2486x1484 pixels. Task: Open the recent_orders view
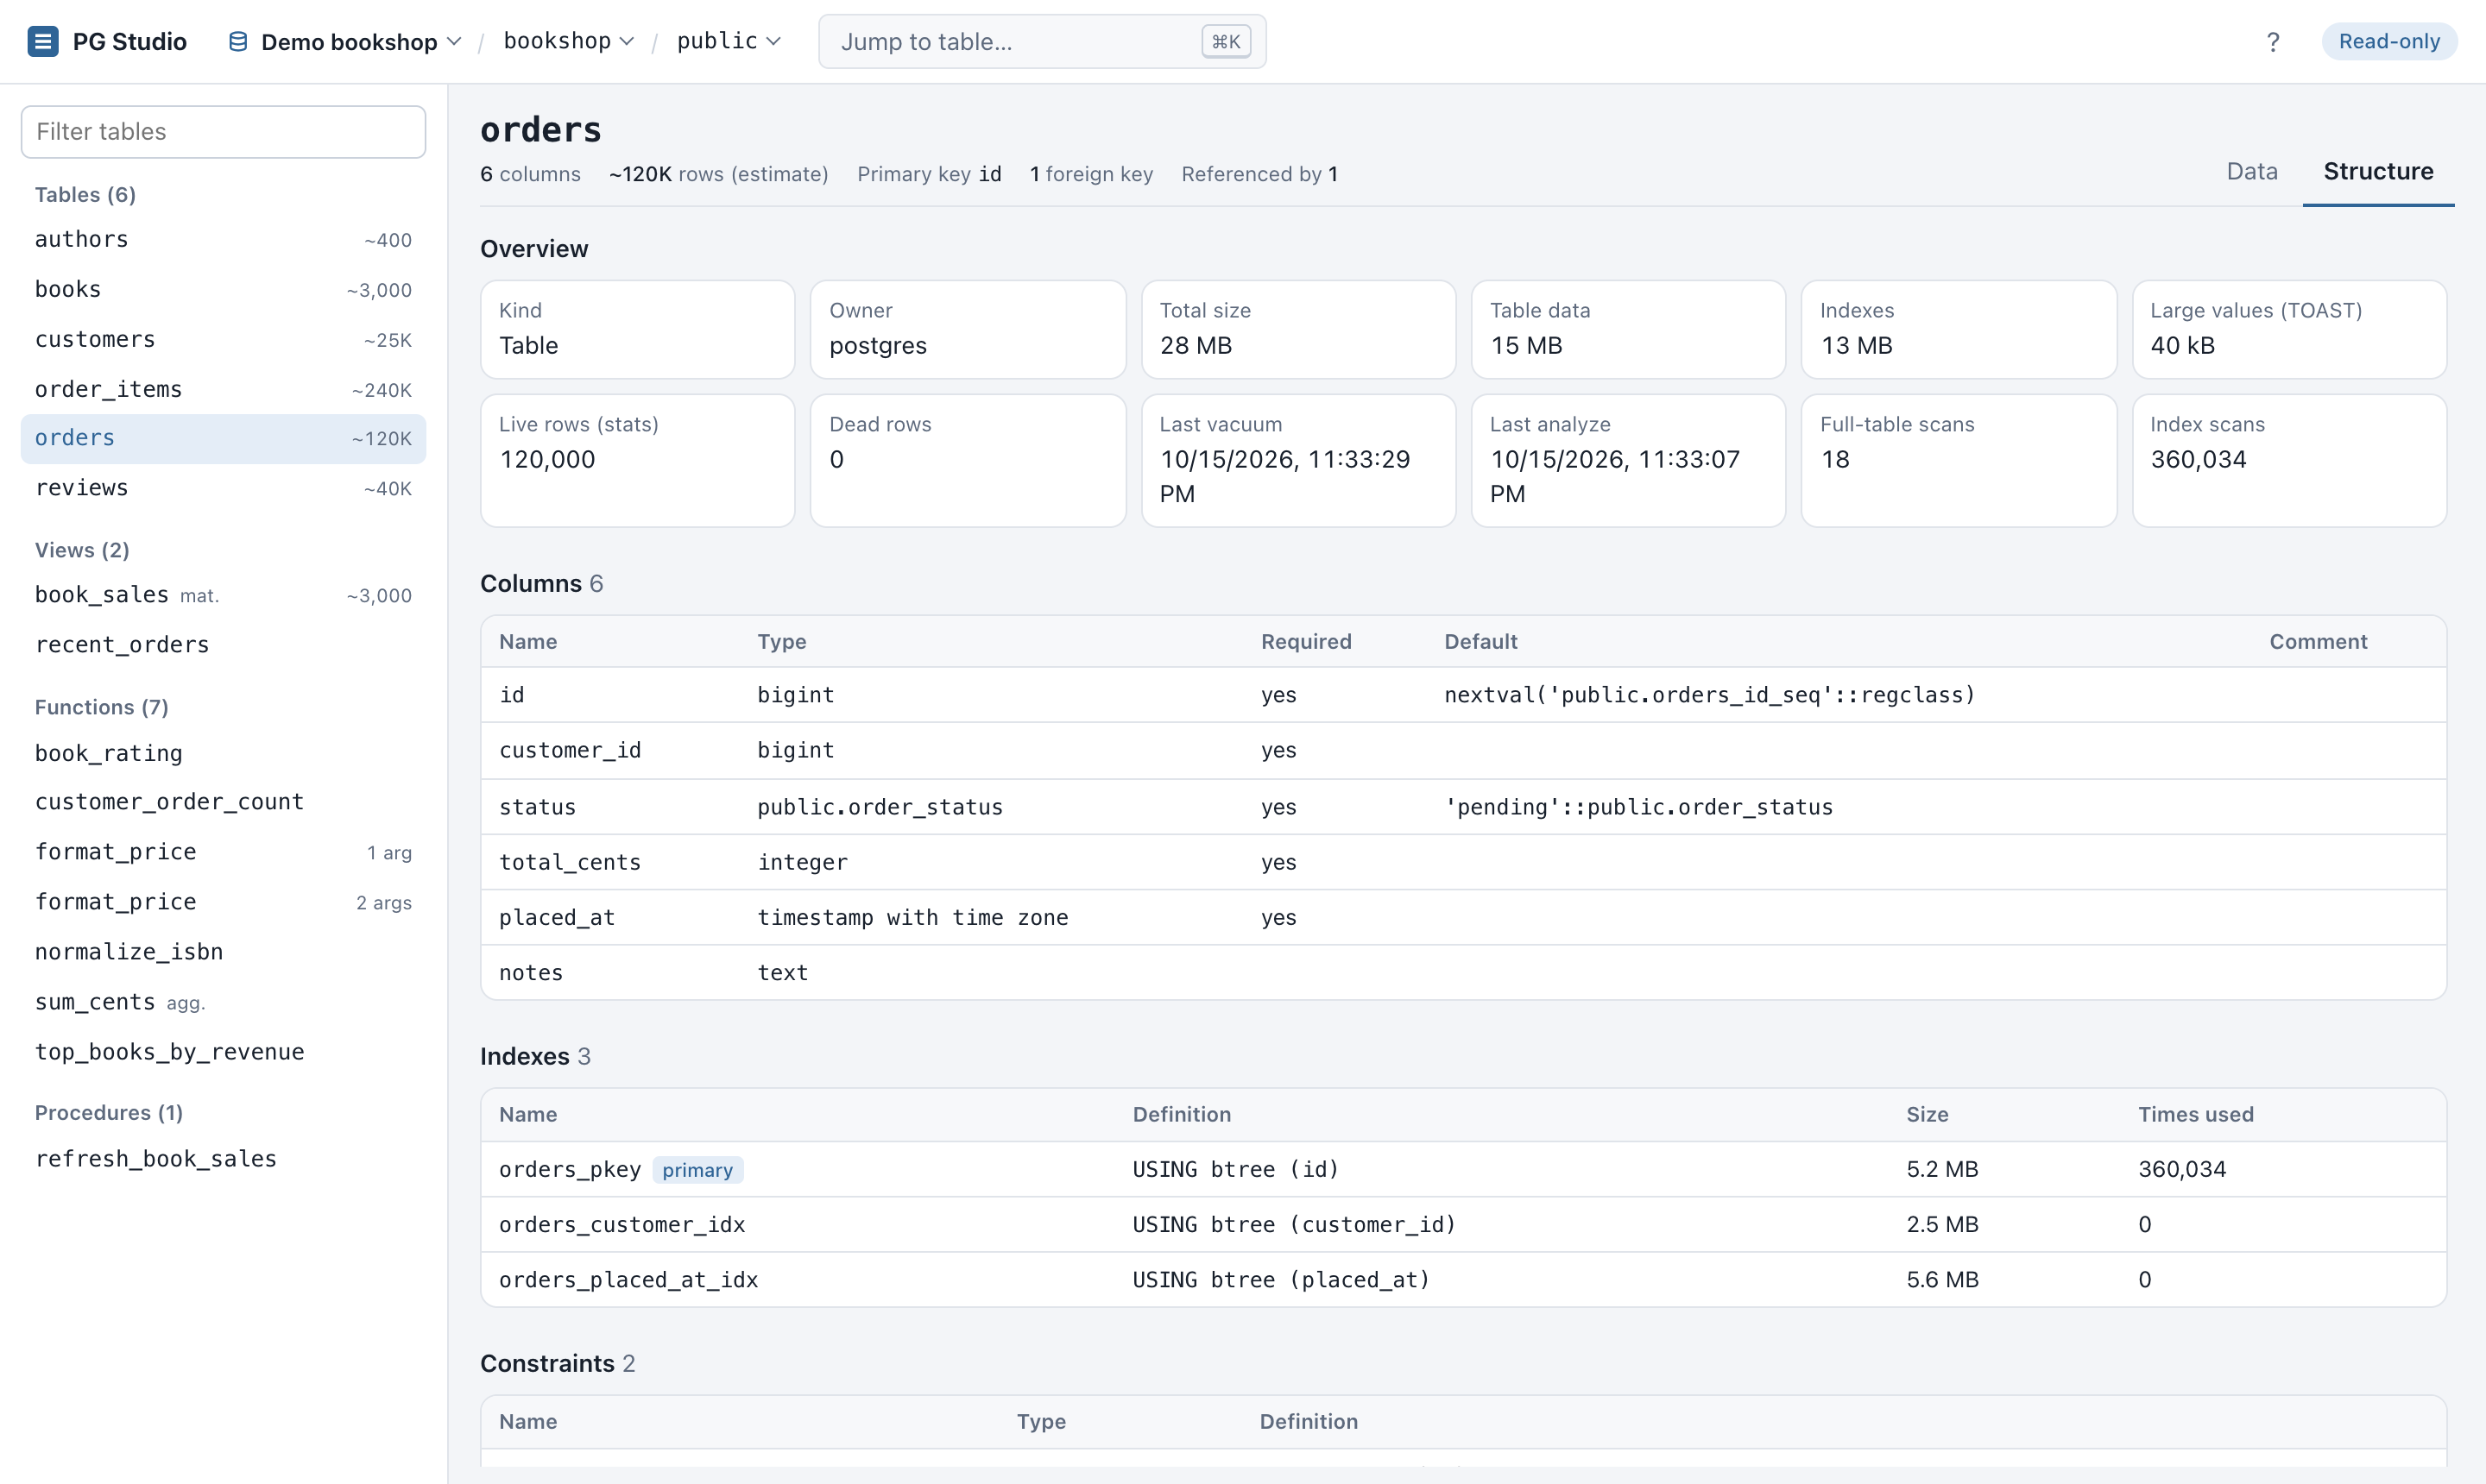tap(223, 645)
